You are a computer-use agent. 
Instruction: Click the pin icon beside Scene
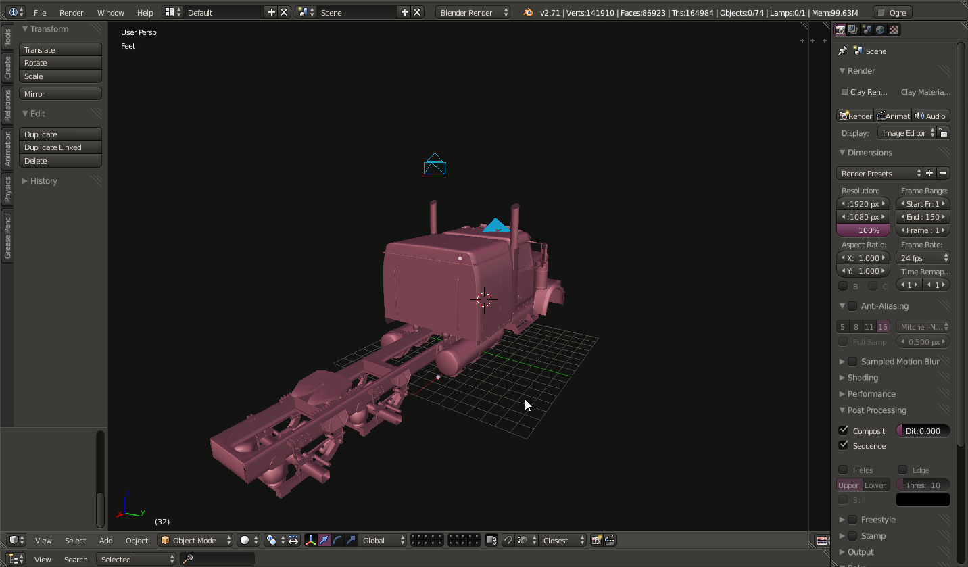[842, 51]
